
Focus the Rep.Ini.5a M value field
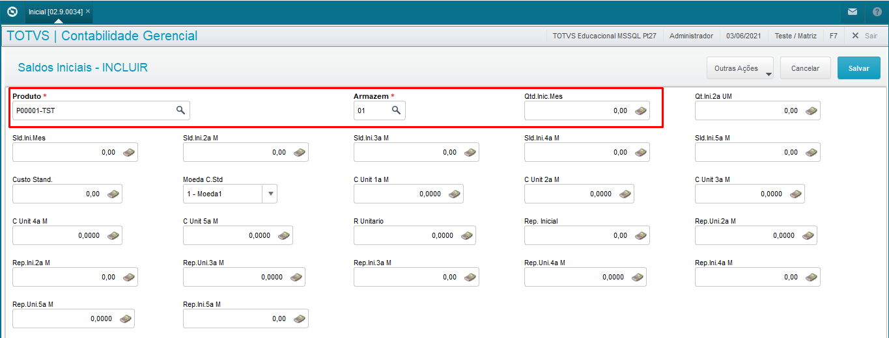(x=246, y=318)
